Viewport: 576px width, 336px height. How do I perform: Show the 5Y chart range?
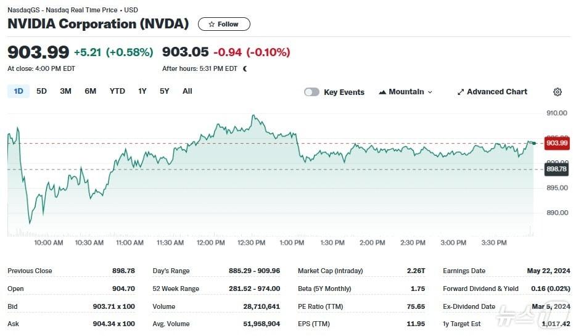coord(165,91)
